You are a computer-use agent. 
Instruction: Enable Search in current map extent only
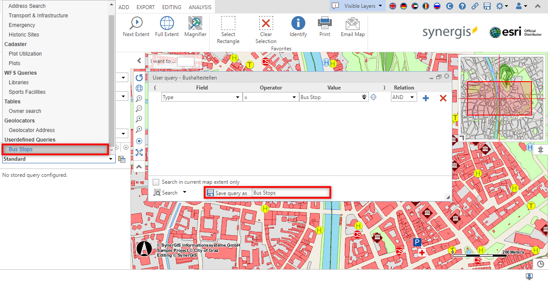pyautogui.click(x=156, y=182)
